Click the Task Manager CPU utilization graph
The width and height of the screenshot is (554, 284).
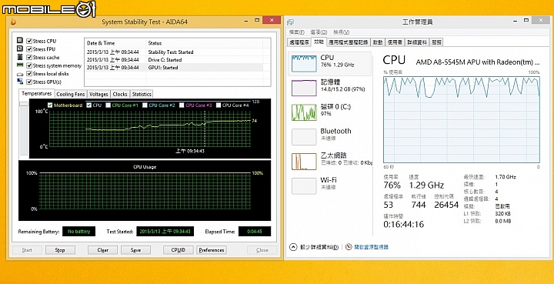point(462,119)
